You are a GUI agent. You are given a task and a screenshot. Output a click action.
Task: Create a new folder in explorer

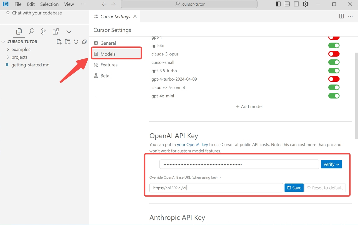(67, 42)
